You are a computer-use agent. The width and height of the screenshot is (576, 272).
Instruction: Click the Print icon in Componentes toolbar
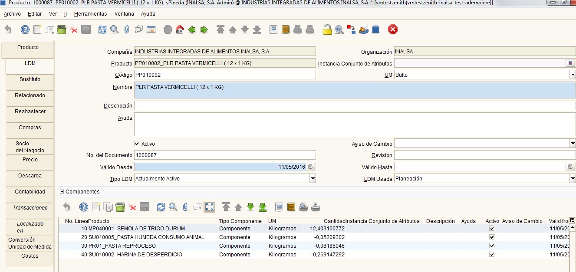coord(316,207)
